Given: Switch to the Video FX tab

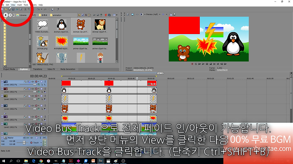Looking at the screenshot, I should (51, 69).
